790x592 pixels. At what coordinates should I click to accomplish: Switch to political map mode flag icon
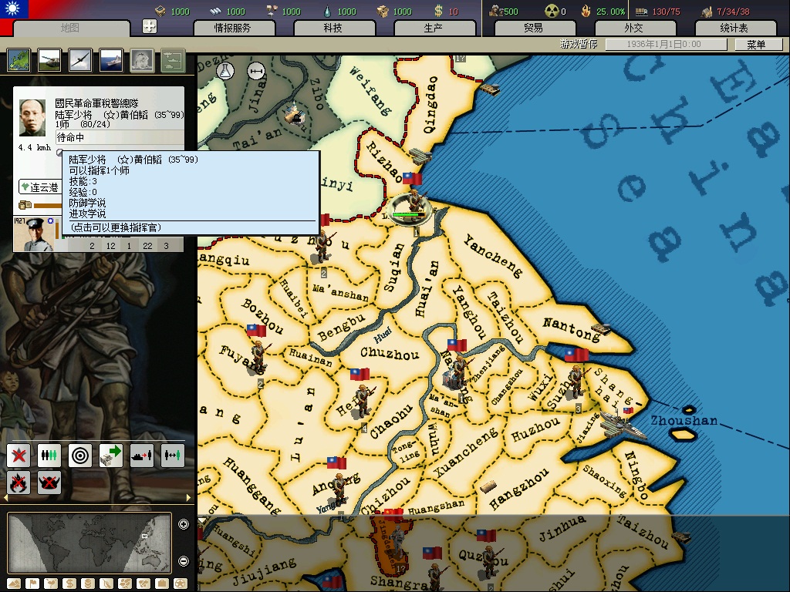[32, 584]
